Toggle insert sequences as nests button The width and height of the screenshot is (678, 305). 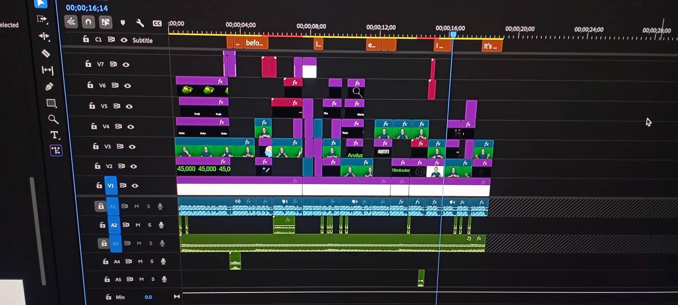click(x=71, y=22)
